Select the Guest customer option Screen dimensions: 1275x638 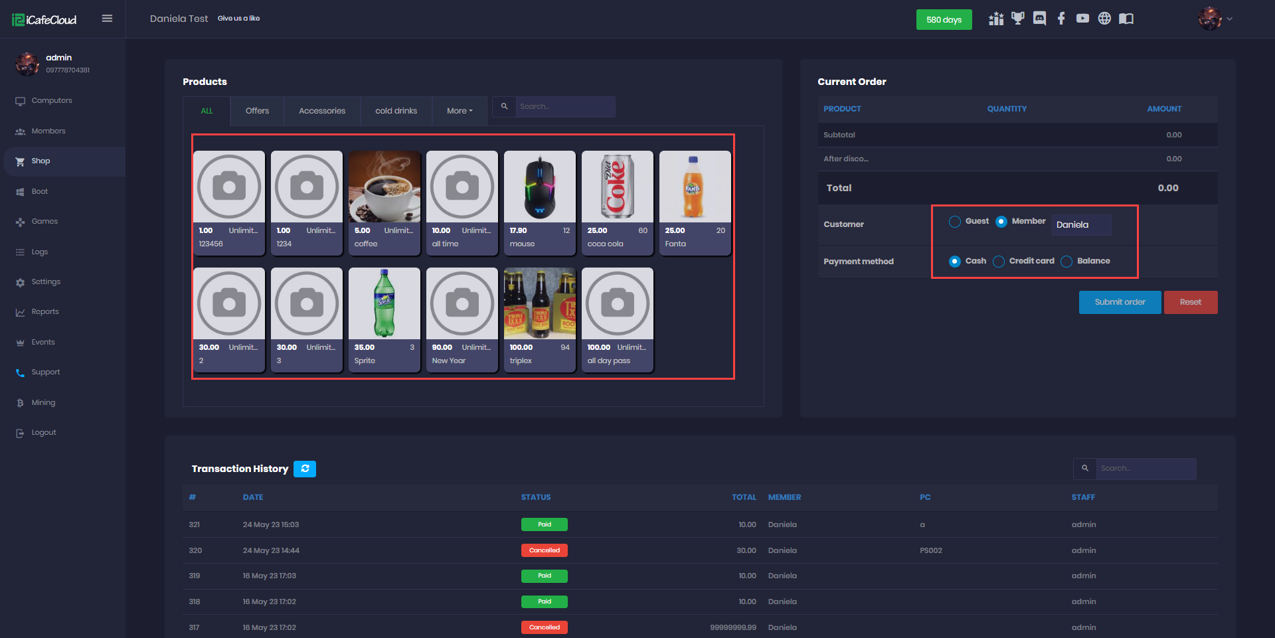955,222
